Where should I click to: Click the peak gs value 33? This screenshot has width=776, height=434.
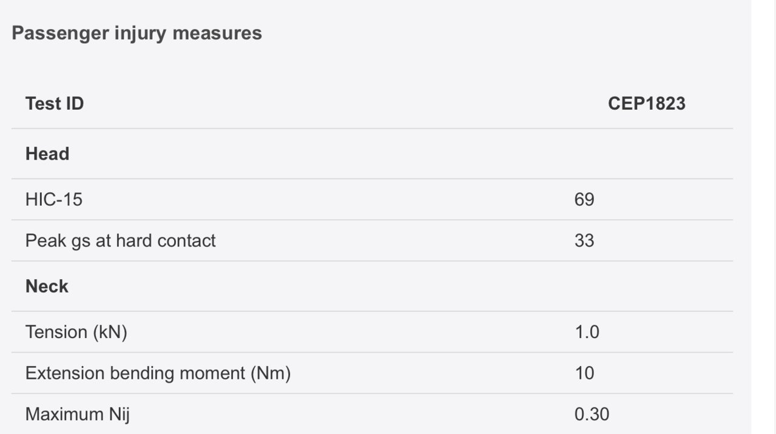point(584,240)
